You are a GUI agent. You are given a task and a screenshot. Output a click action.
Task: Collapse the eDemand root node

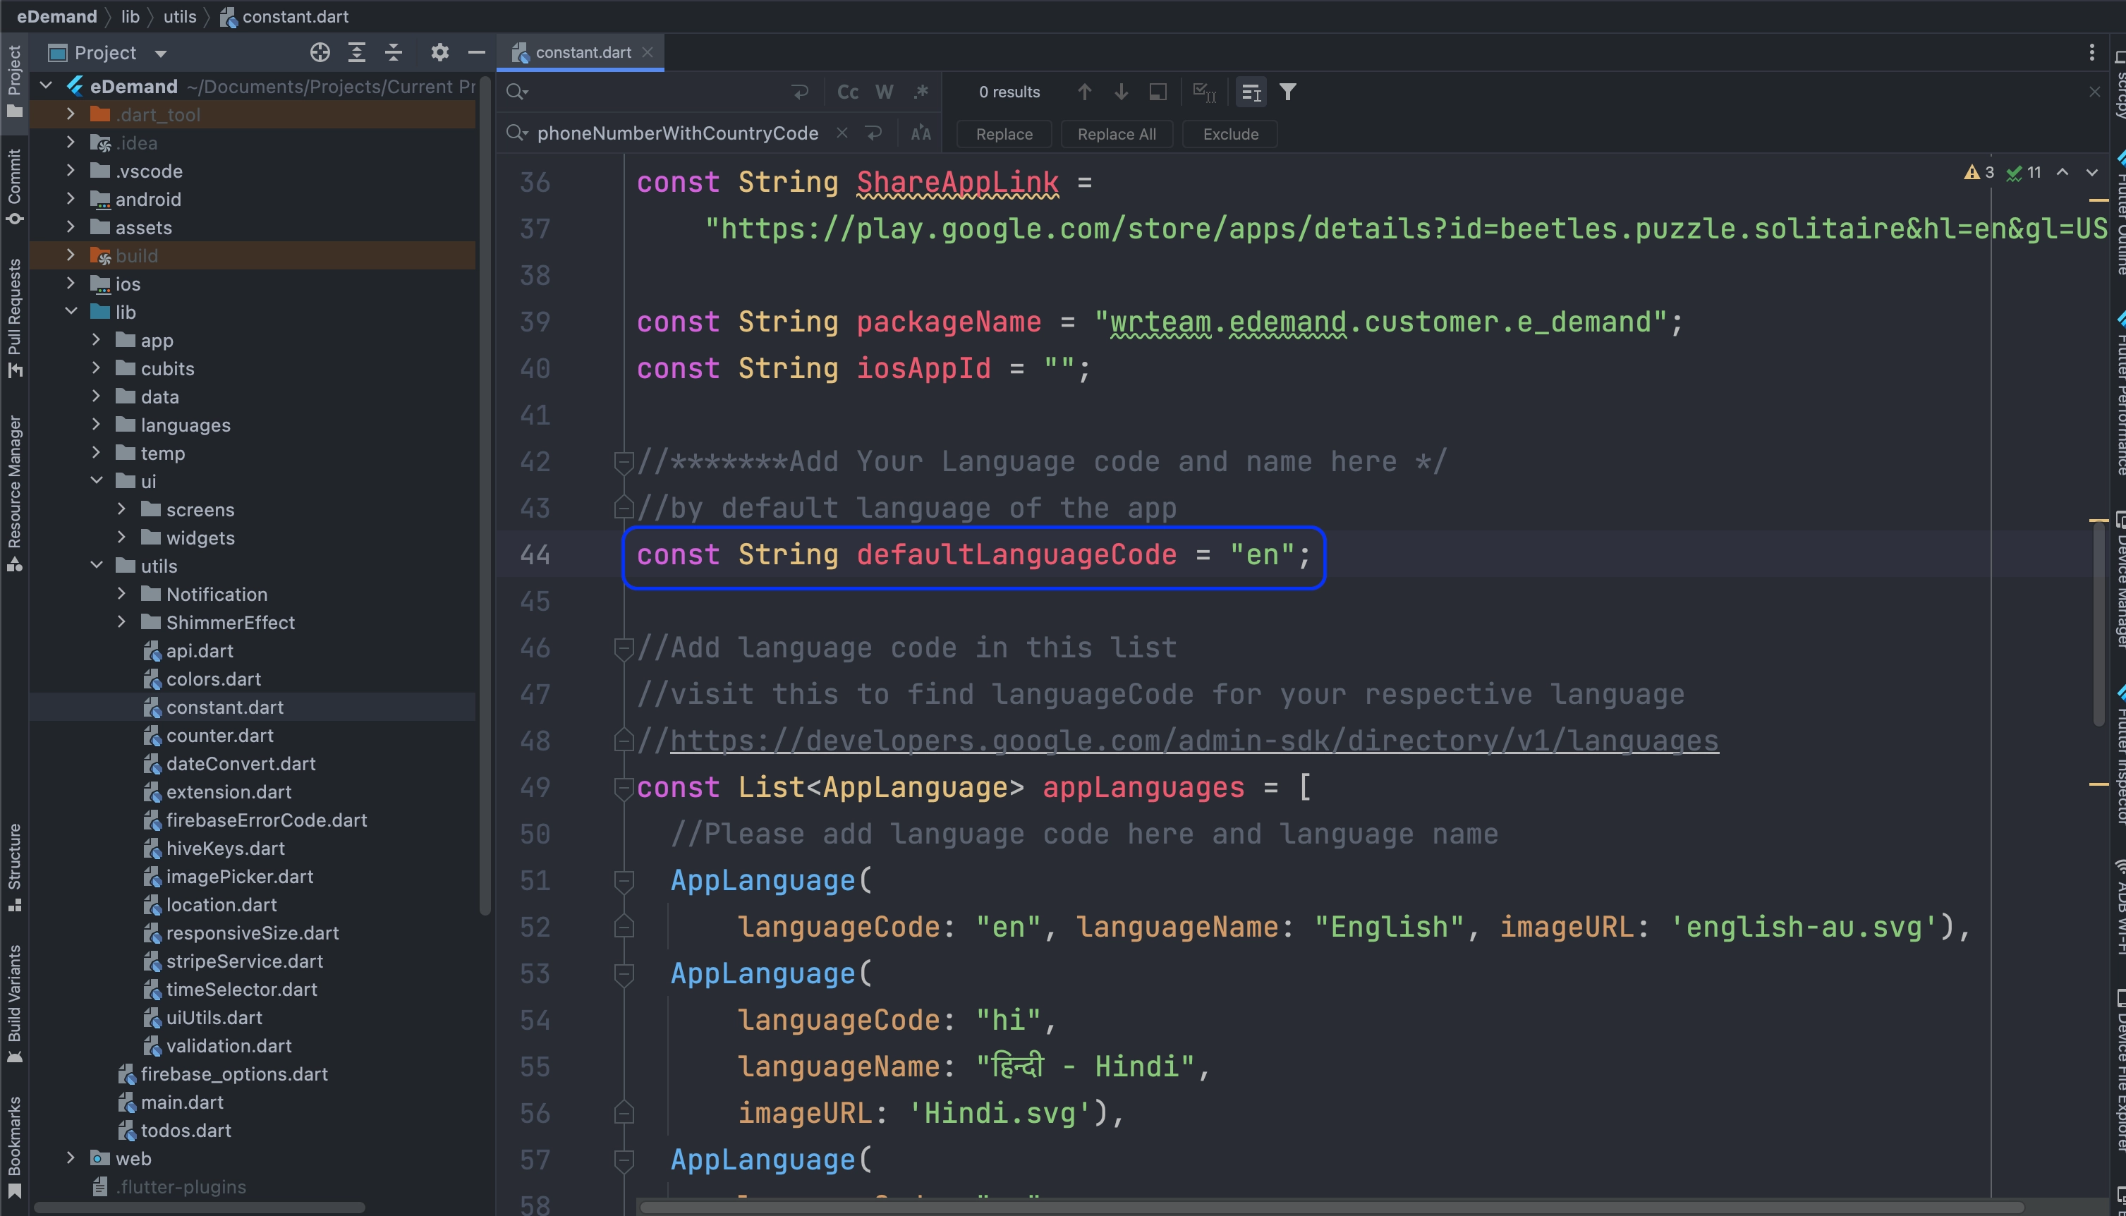[47, 86]
